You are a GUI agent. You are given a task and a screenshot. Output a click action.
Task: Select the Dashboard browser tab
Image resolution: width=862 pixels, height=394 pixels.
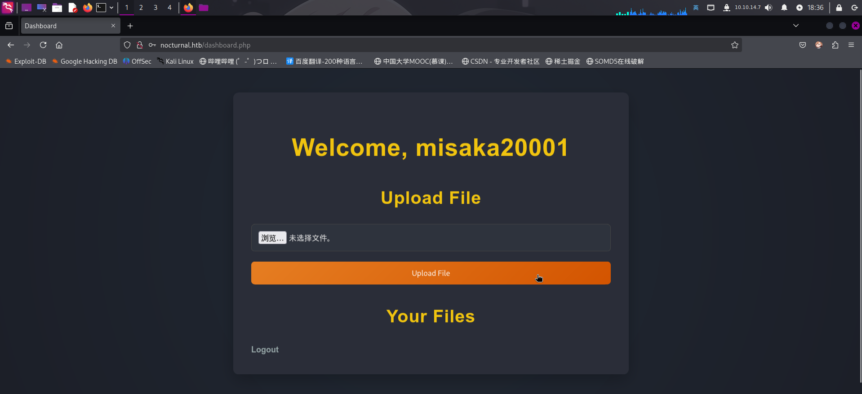point(70,26)
